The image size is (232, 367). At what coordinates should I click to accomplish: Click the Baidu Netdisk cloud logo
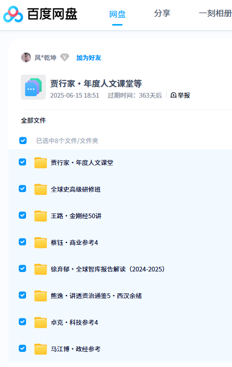click(13, 14)
